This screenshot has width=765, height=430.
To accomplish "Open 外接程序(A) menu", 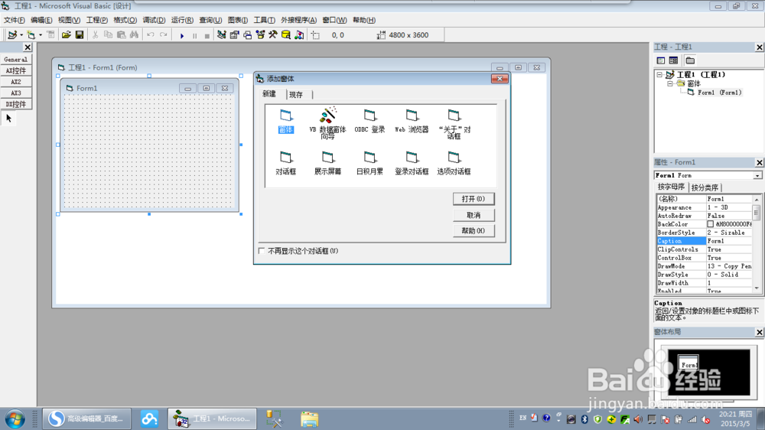I will [x=298, y=20].
